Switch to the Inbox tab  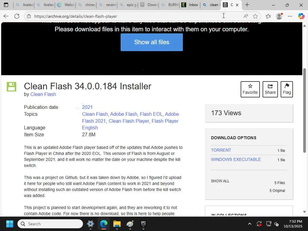[190, 5]
